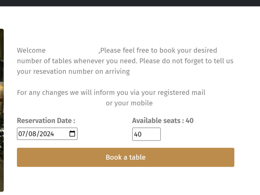The width and height of the screenshot is (260, 195).
Task: Click 'your resevation number on arriving' line
Action: (73, 72)
